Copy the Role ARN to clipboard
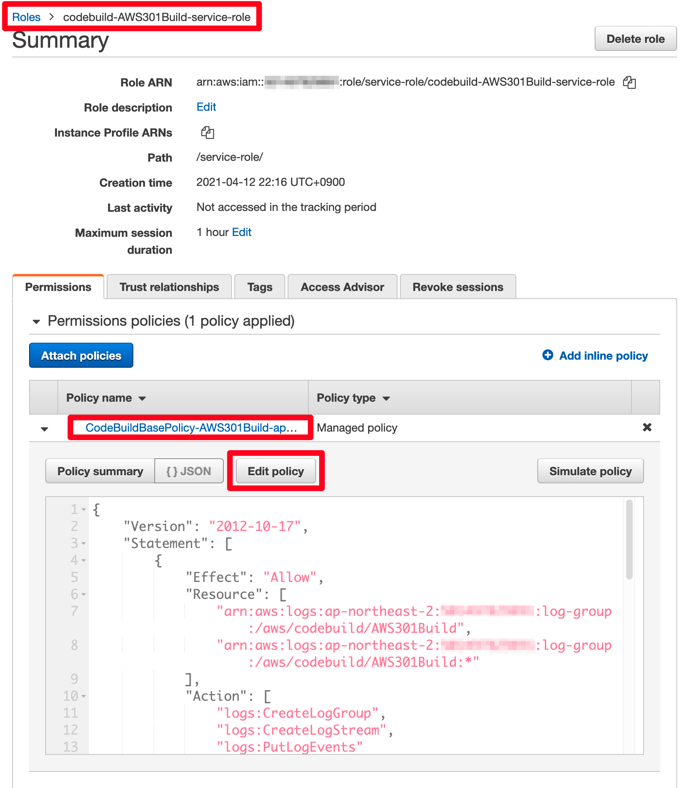This screenshot has width=686, height=788. (629, 82)
